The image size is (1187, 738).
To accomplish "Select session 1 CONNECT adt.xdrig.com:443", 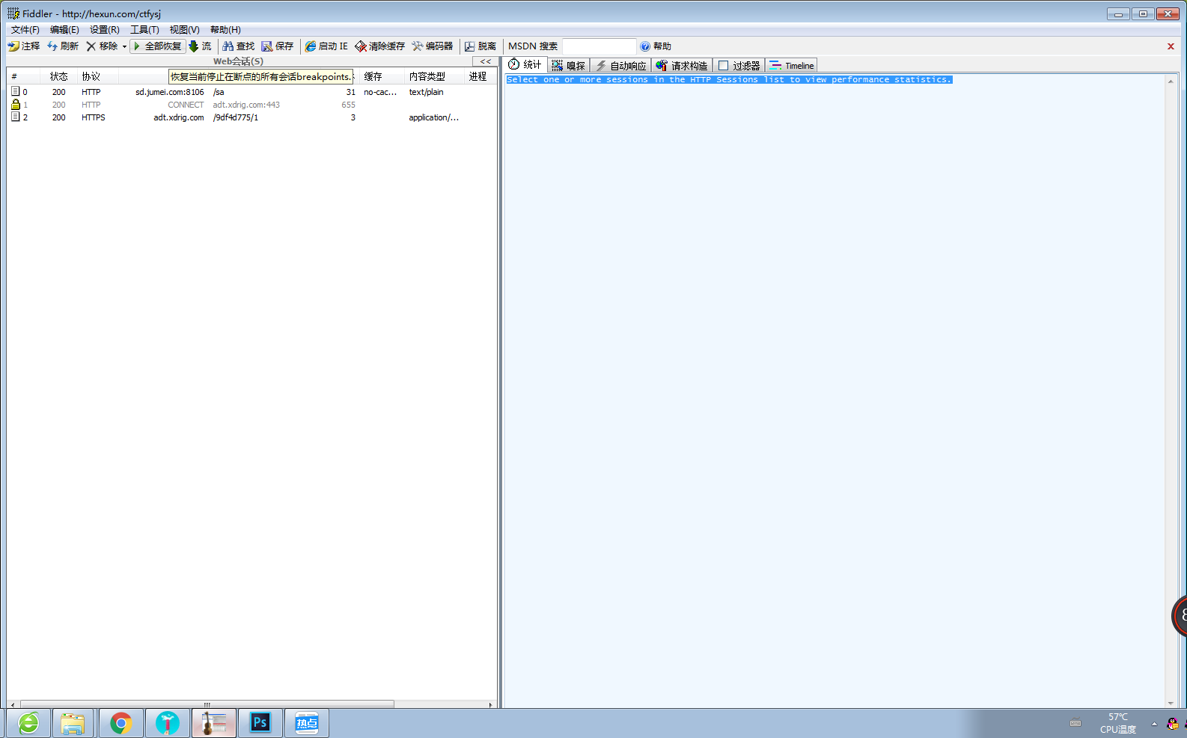I will pyautogui.click(x=251, y=105).
